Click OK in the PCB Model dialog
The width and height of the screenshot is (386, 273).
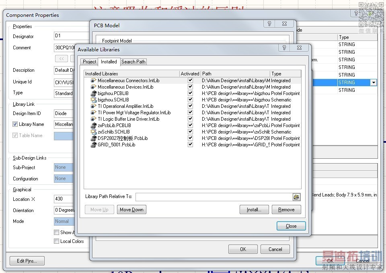click(x=243, y=249)
